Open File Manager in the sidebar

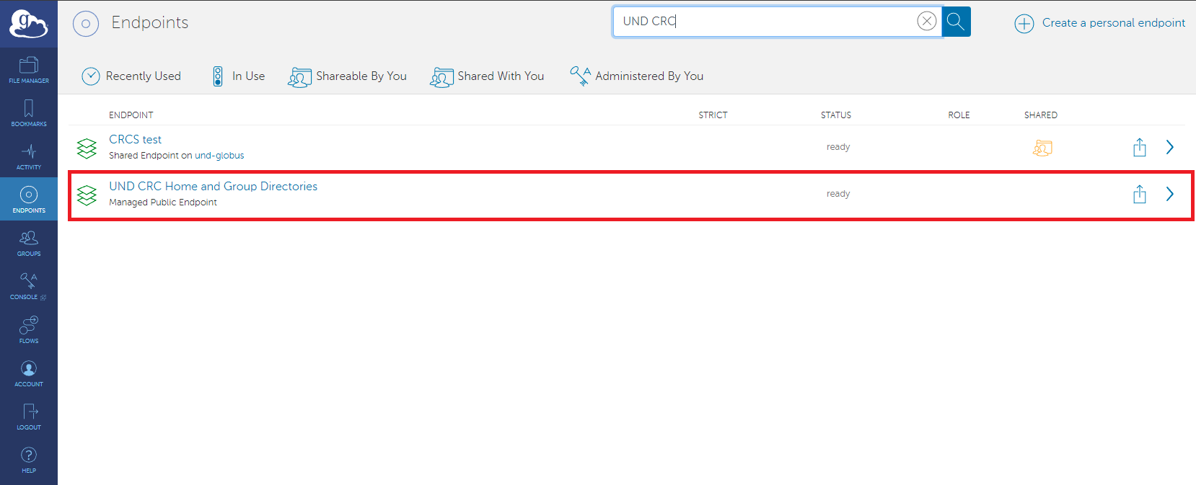[29, 69]
